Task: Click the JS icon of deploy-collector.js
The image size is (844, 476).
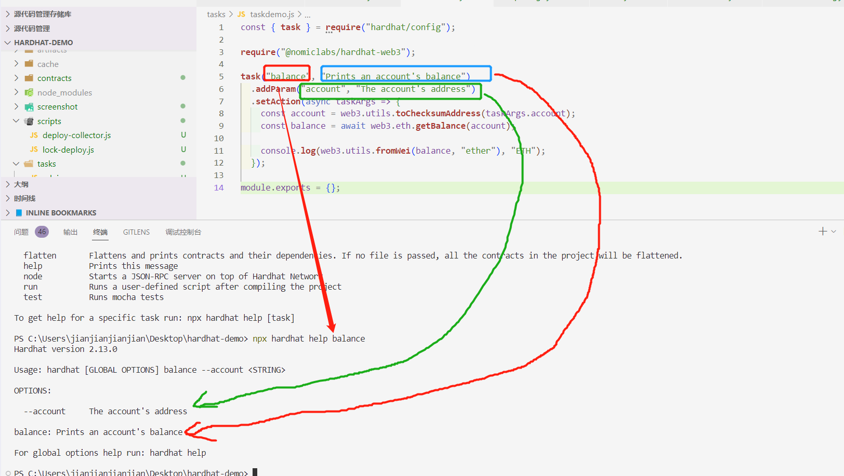Action: [34, 135]
